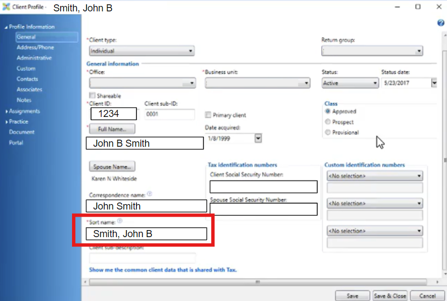Expand the Practice tree section
The height and width of the screenshot is (301, 447).
tap(7, 122)
